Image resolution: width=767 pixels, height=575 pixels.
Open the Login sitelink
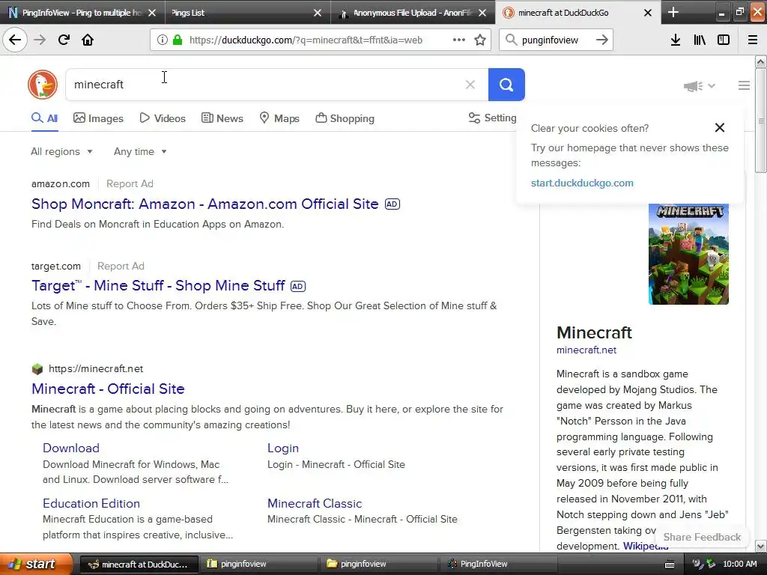pos(282,448)
